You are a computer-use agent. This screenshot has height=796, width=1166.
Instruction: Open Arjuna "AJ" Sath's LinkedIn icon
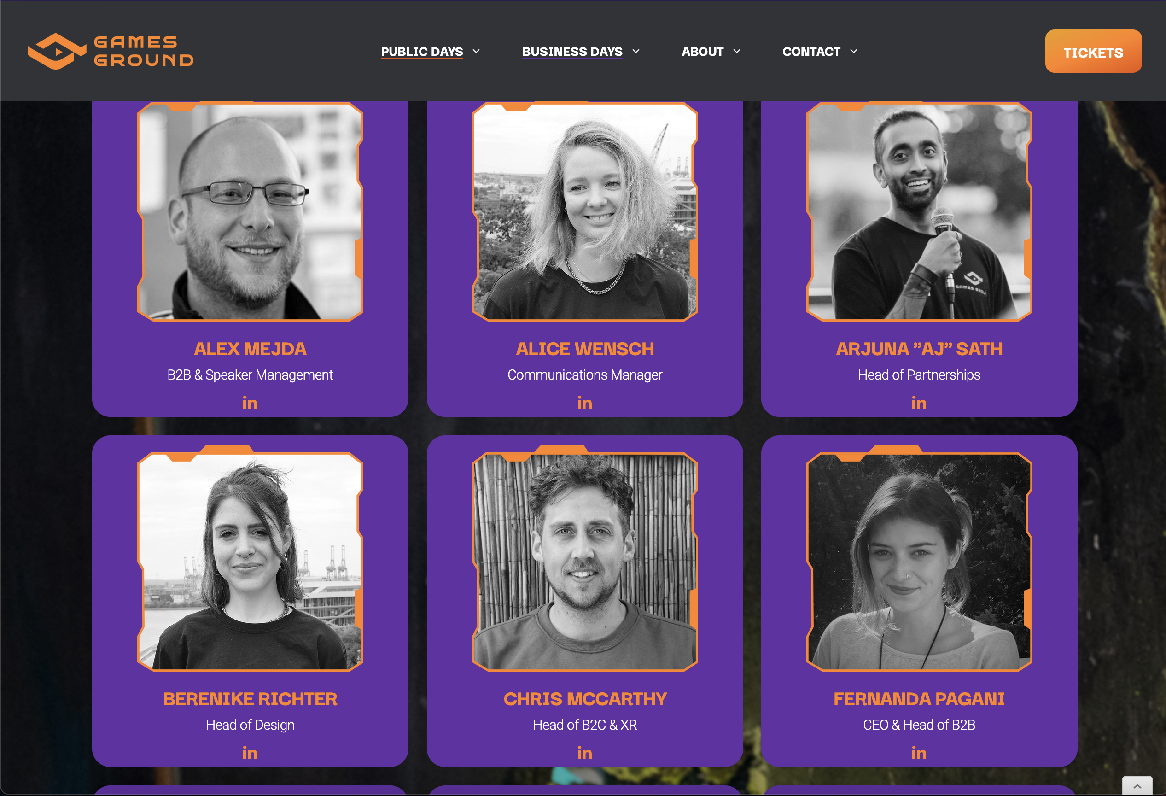(919, 403)
